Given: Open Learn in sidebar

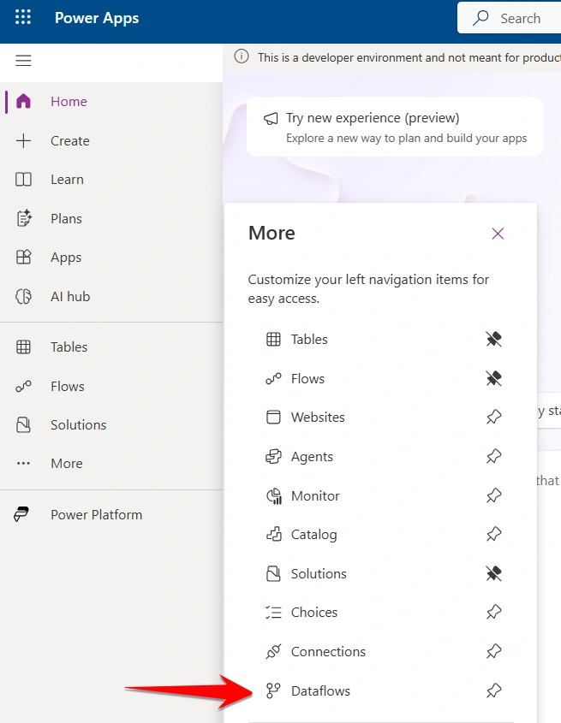Looking at the screenshot, I should (67, 180).
